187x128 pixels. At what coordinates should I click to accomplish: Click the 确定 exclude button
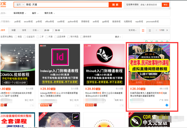(x=165, y=5)
